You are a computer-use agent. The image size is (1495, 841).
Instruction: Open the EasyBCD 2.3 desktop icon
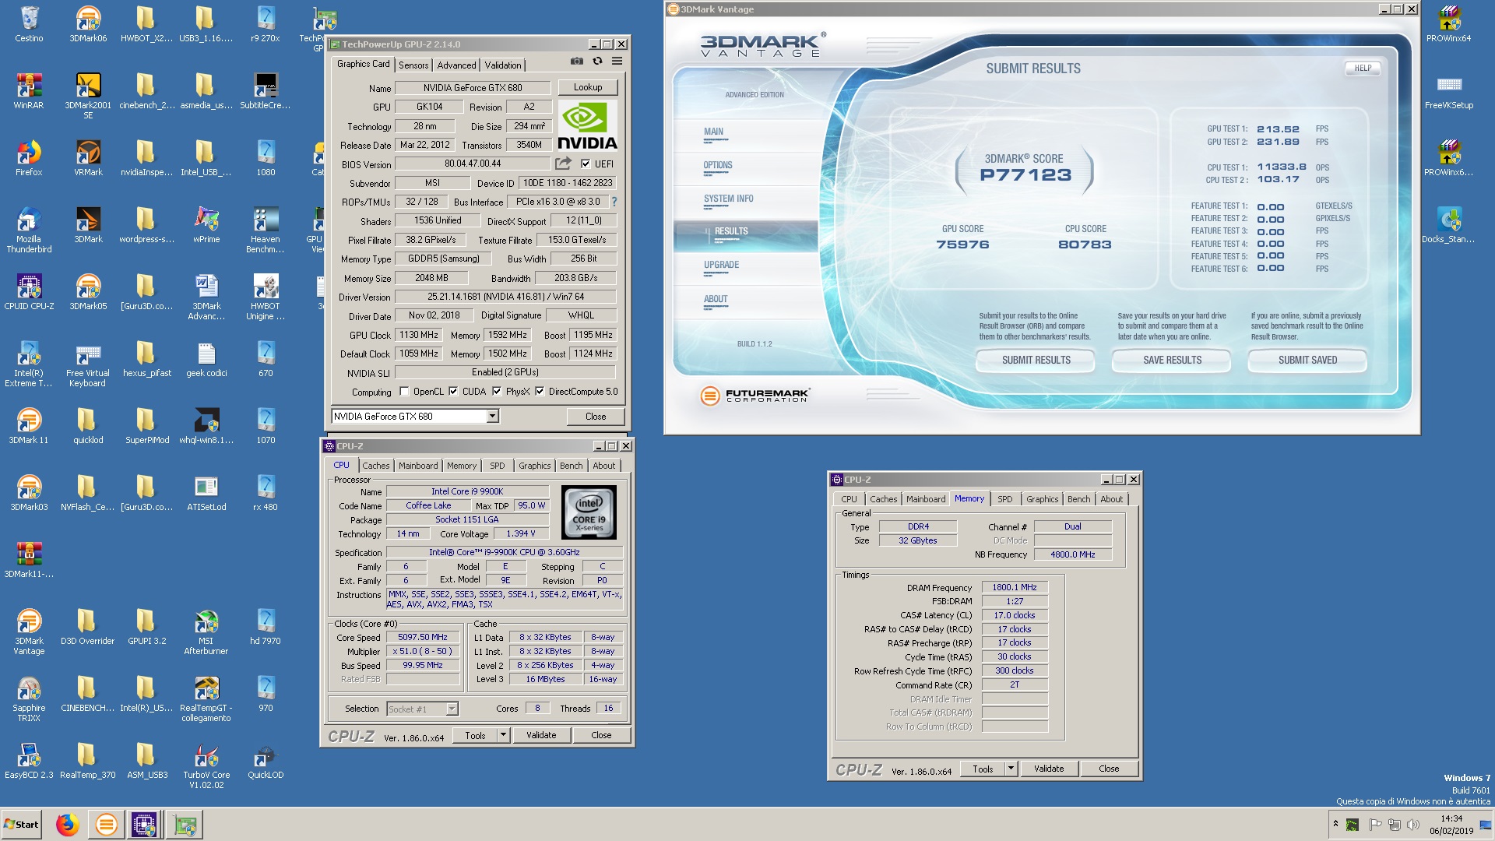coord(29,761)
